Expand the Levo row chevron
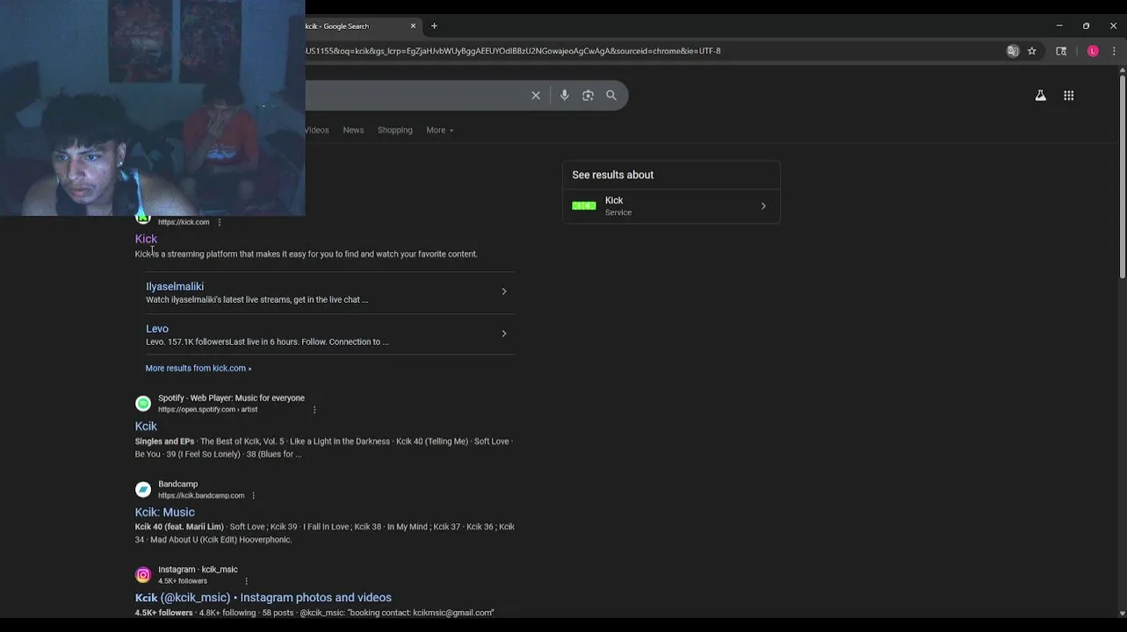Viewport: 1127px width, 632px height. (x=504, y=334)
